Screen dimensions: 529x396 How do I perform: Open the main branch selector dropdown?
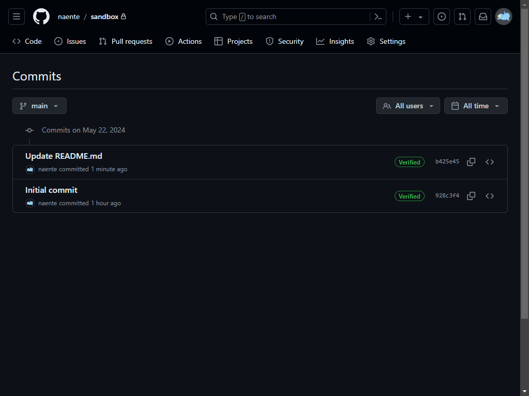39,106
